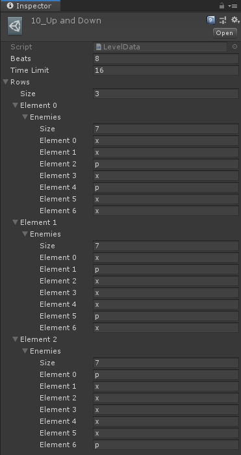The width and height of the screenshot is (241, 455).
Task: Click the LevelData script object picker circle
Action: (x=235, y=47)
